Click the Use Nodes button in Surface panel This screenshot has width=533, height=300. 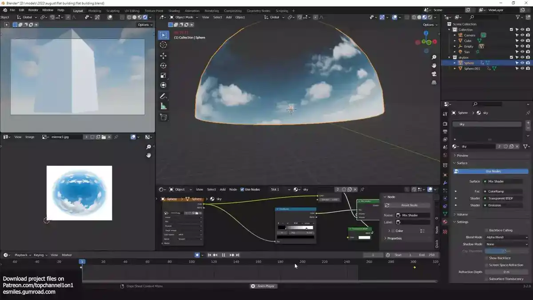click(x=491, y=171)
